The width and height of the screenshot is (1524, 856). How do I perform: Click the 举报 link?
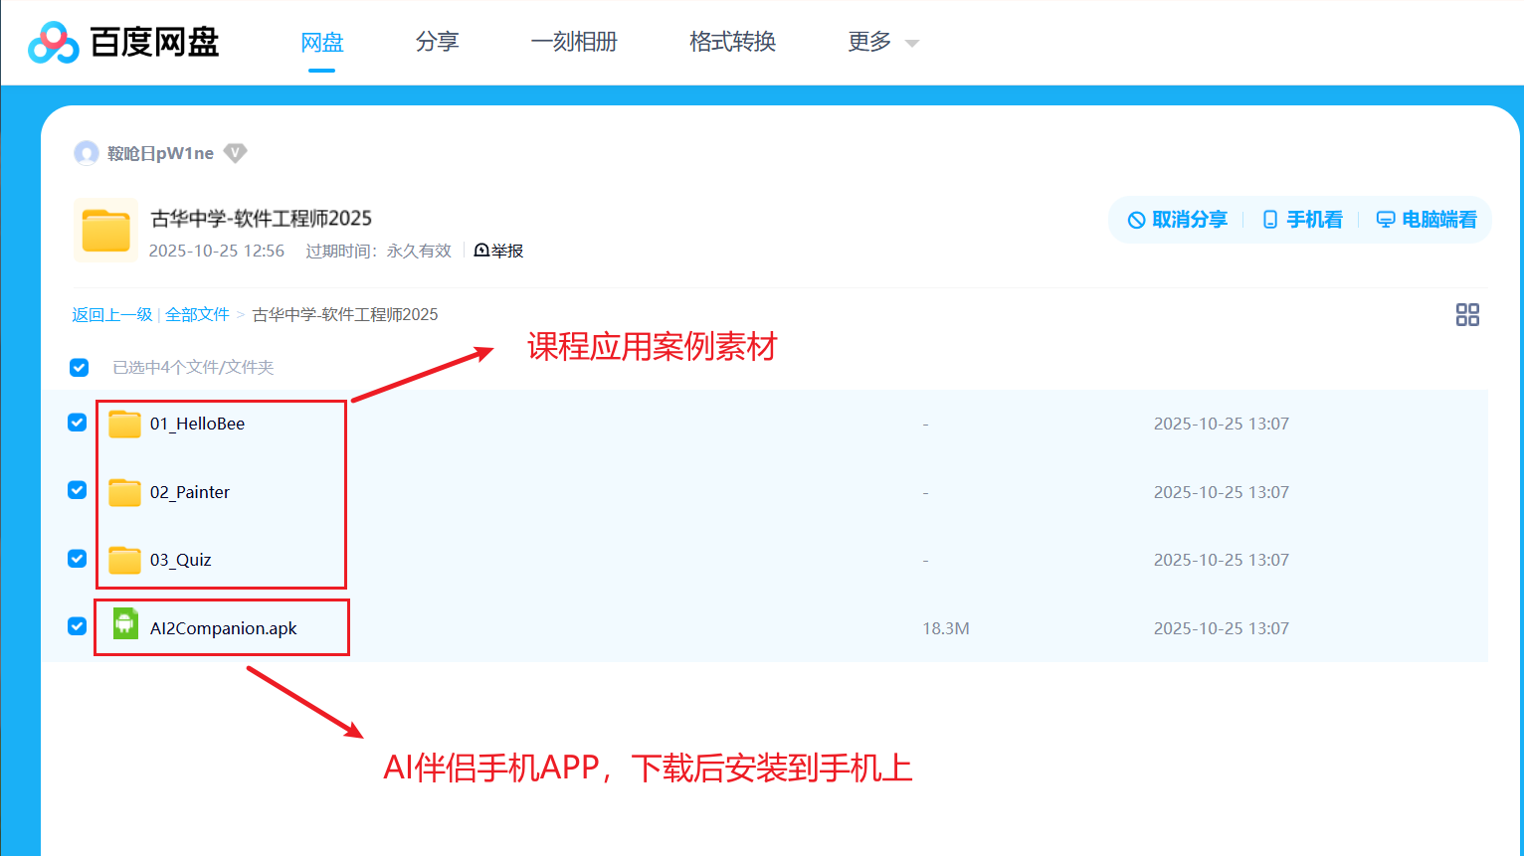[507, 251]
